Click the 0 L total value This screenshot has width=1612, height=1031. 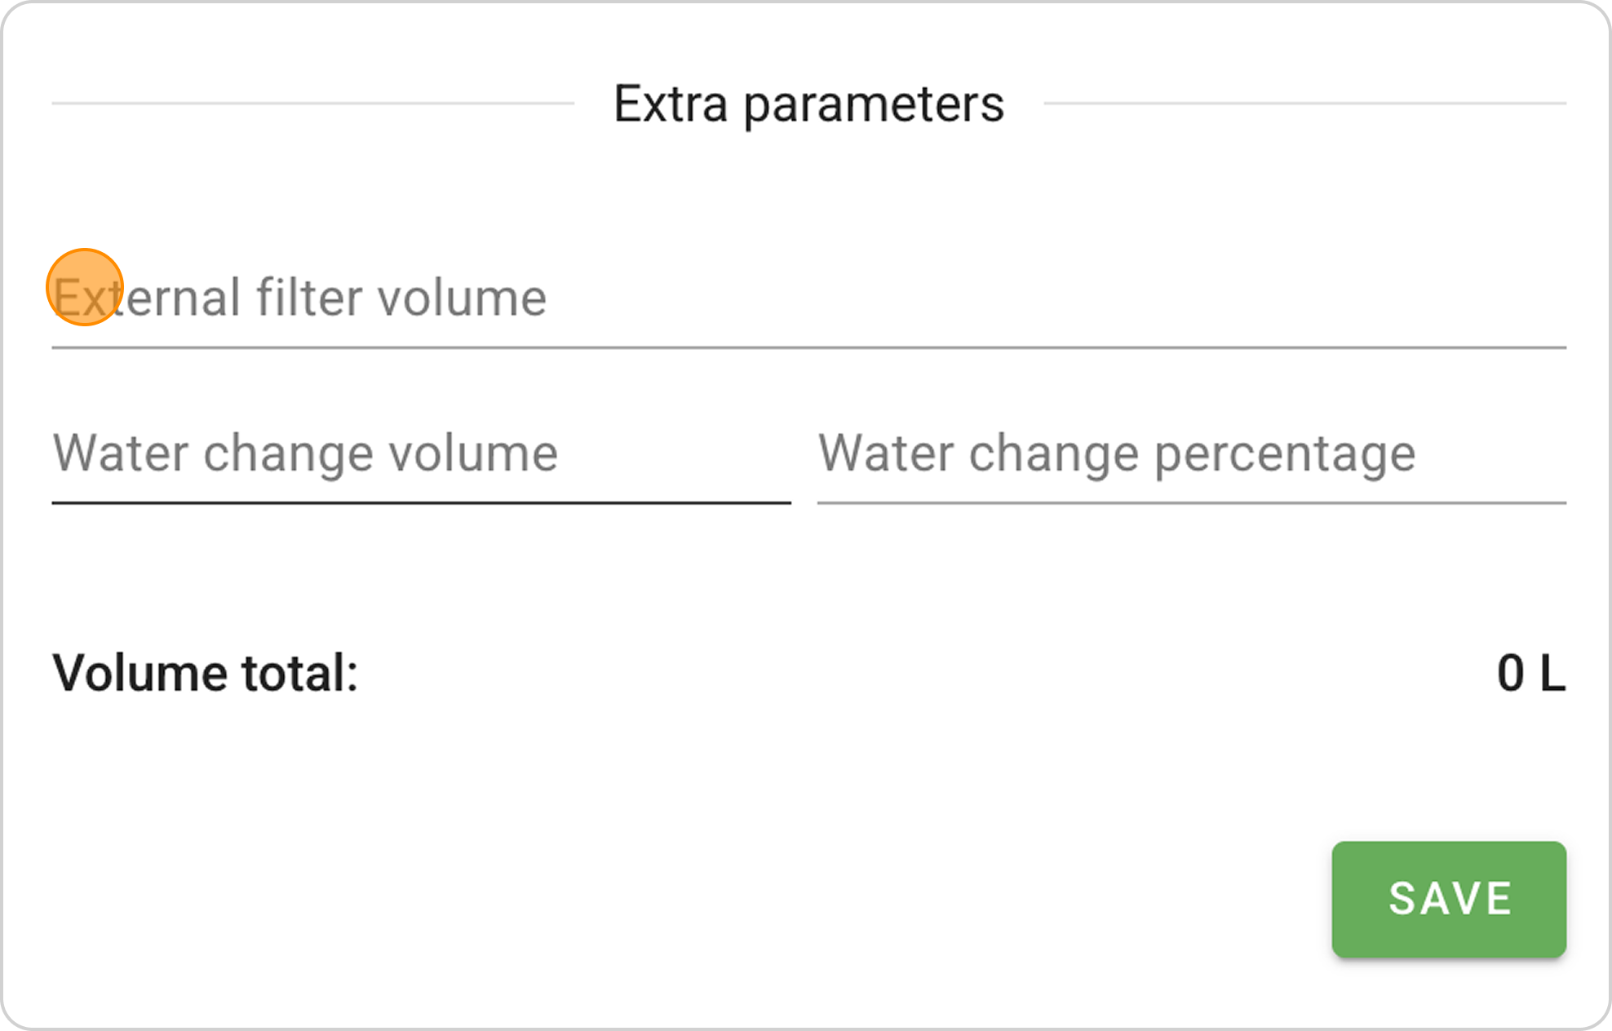(1530, 674)
